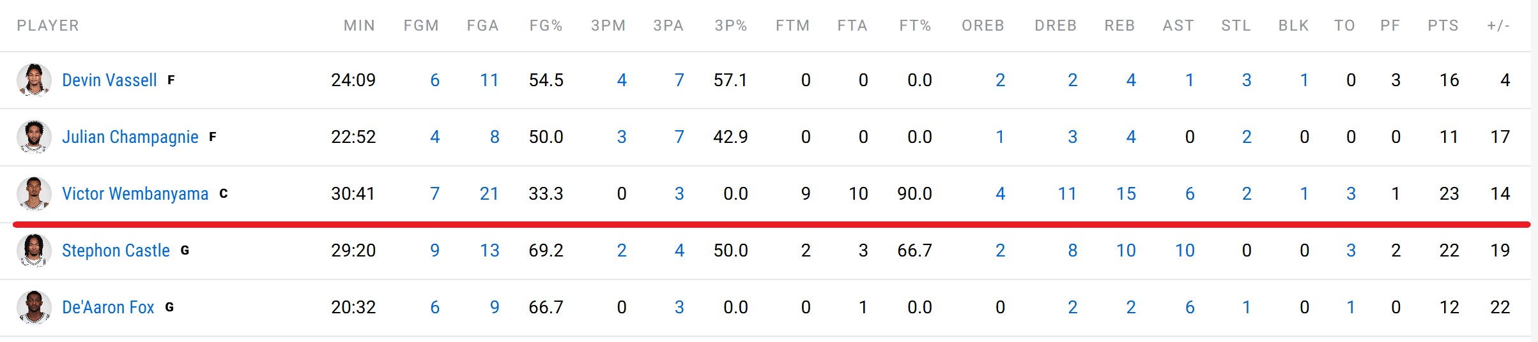The image size is (1538, 342).
Task: Select De'Aaron Fox's avatar picture
Action: (34, 307)
